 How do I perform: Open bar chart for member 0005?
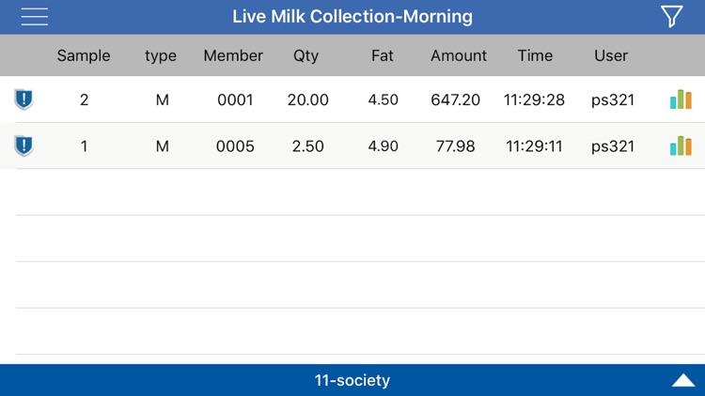[681, 145]
